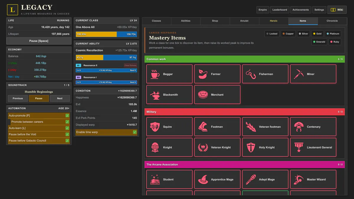Select the Lieutenant General medal icon
This screenshot has height=199, width=354.
299,147
